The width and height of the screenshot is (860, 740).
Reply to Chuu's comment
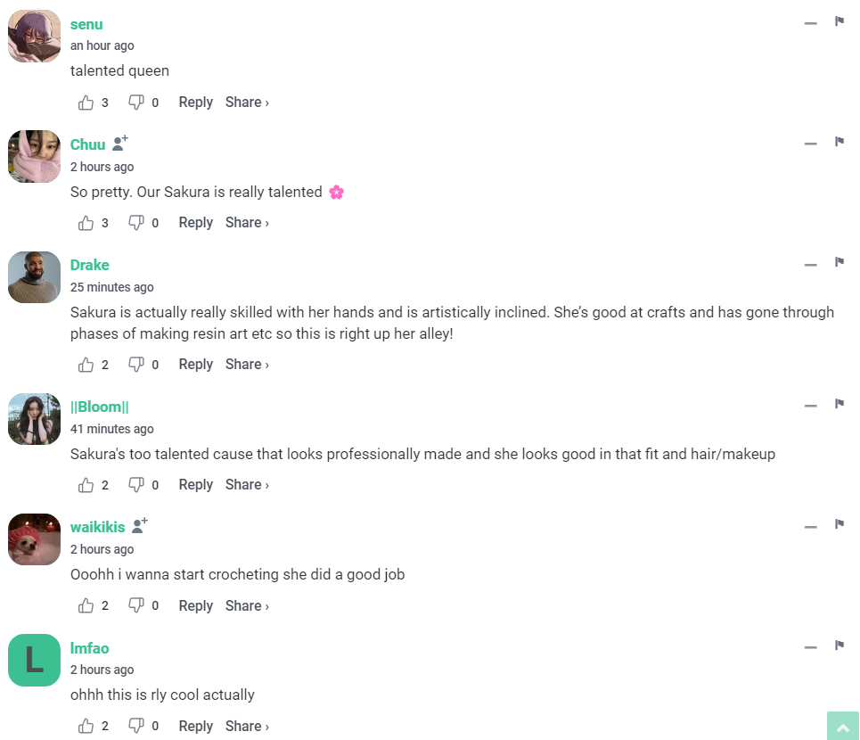pos(195,223)
